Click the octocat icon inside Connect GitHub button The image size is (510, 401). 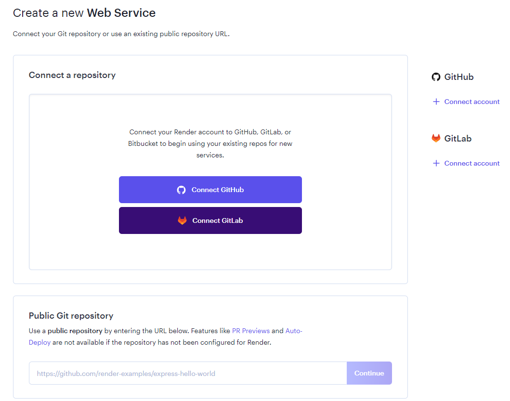[181, 190]
